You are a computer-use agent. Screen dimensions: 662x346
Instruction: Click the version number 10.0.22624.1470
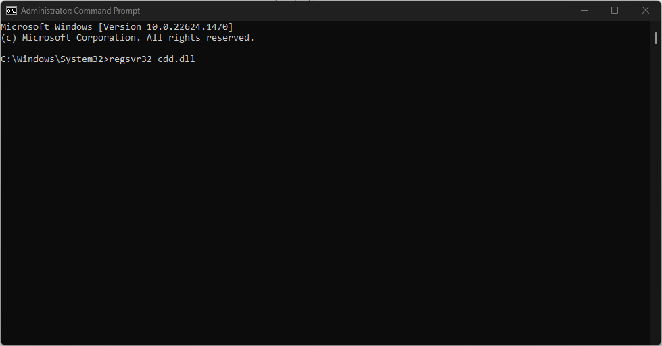click(187, 26)
